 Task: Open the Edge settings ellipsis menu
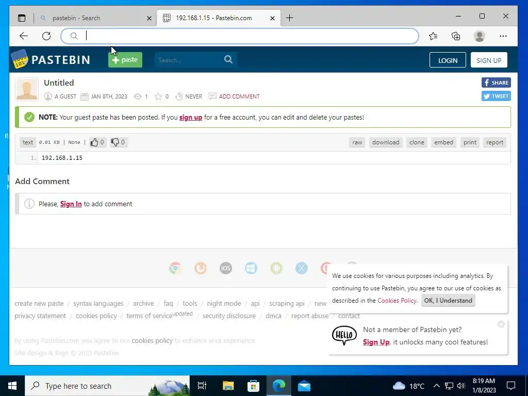point(503,36)
